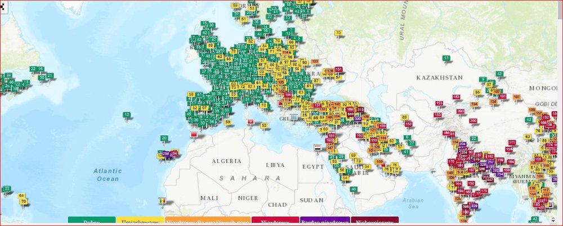Select the green 16 marker near Newfoundland
Viewport: 563px width, 226px height.
click(x=40, y=69)
